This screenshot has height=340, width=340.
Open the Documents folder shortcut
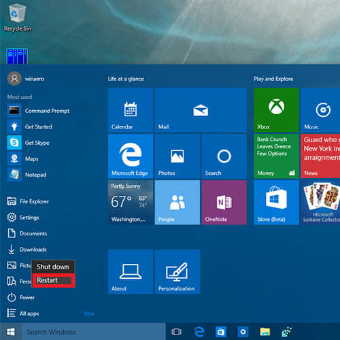[x=27, y=233]
